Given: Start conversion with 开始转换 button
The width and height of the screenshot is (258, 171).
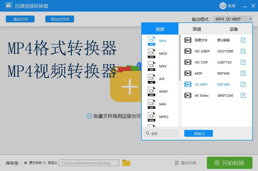Looking at the screenshot, I should [230, 163].
